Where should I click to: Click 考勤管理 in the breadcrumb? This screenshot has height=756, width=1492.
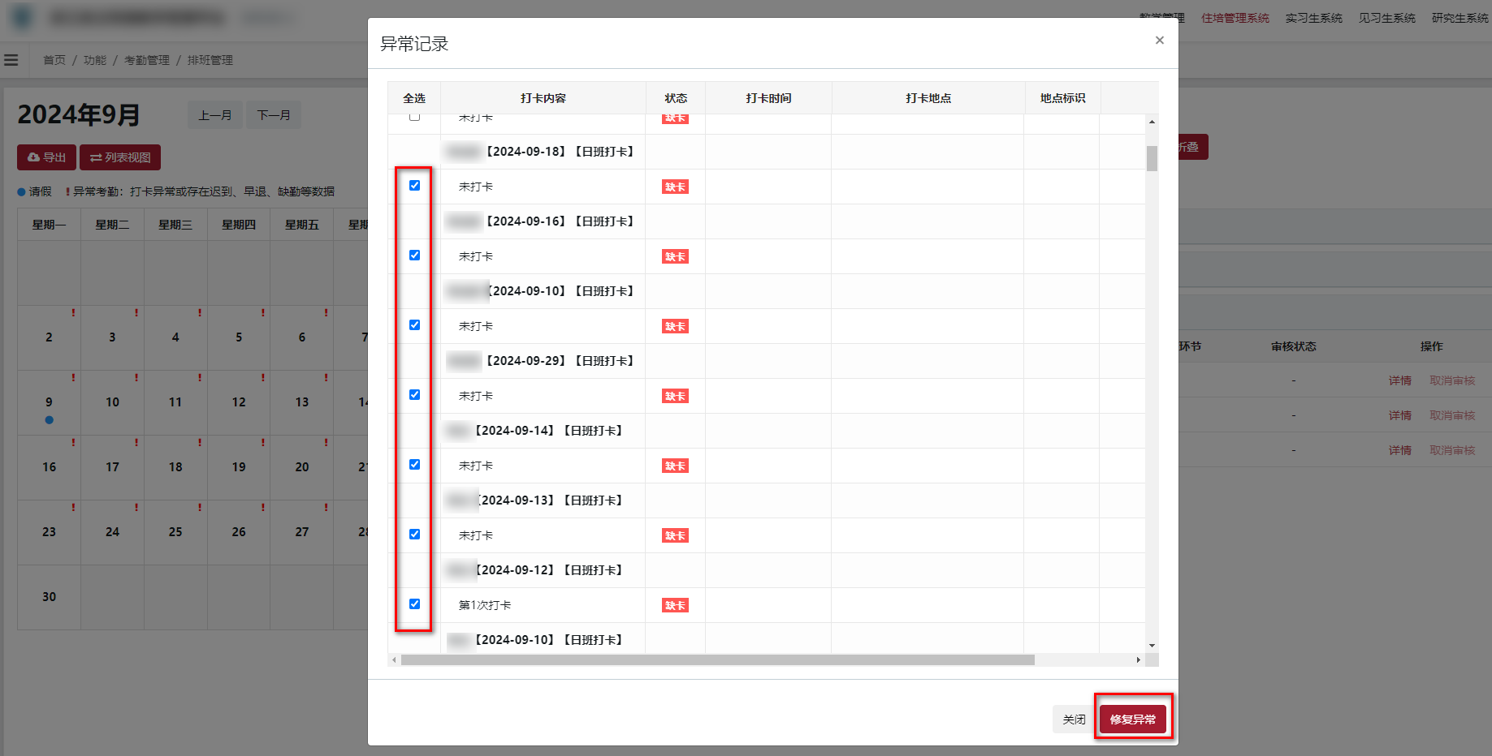pyautogui.click(x=147, y=60)
